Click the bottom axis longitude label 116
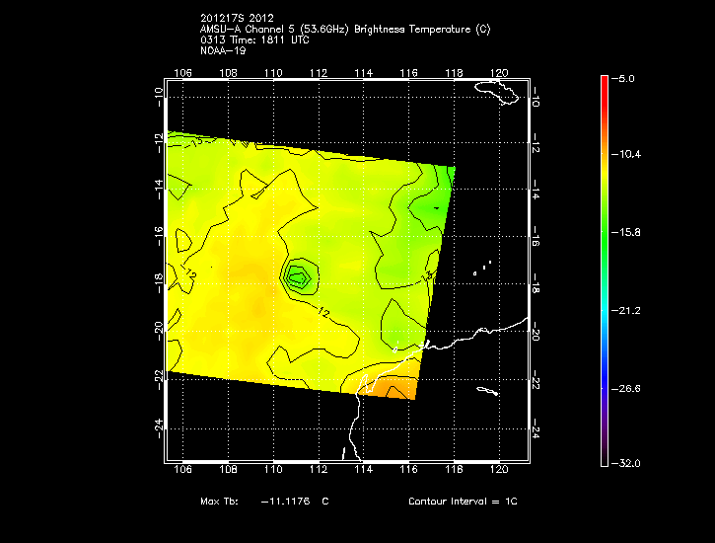Image resolution: width=715 pixels, height=543 pixels. click(x=408, y=469)
